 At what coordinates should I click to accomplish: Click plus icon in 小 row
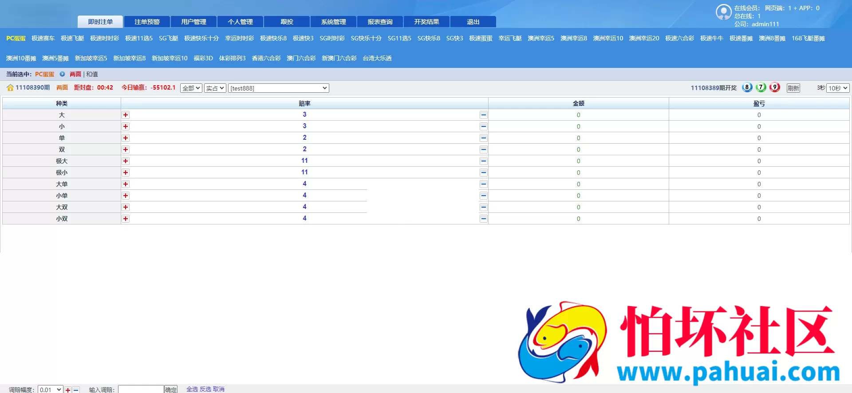[x=126, y=126]
